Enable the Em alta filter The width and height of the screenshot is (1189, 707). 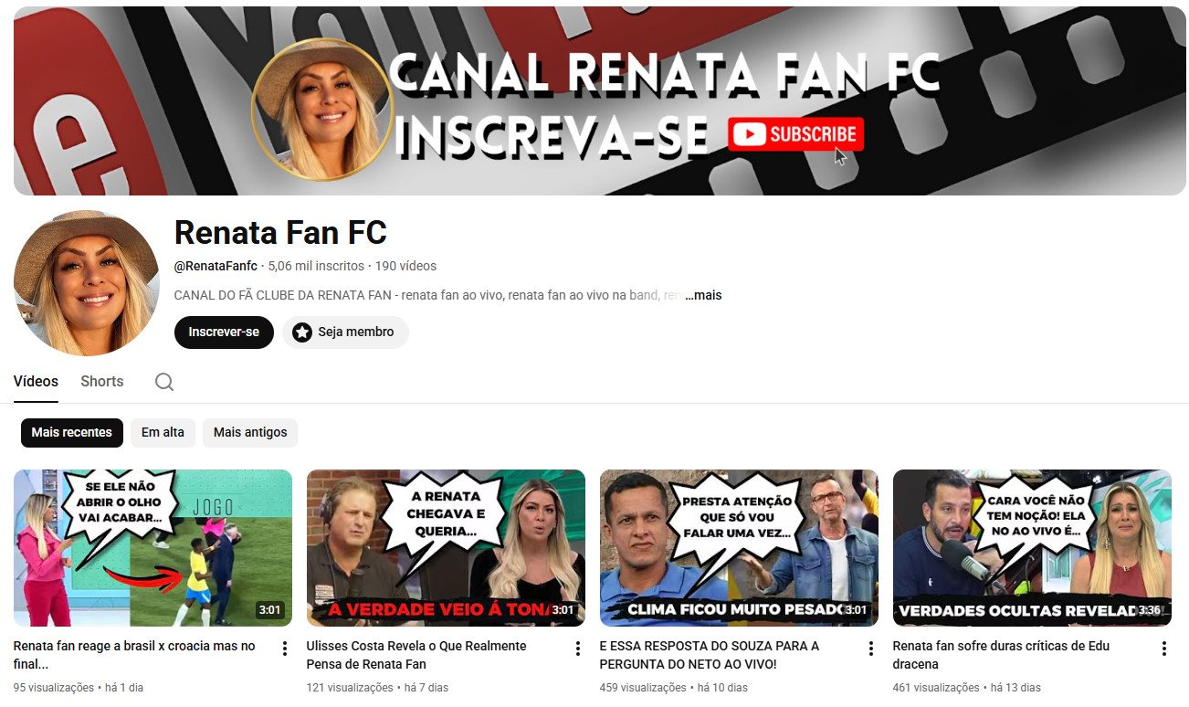pyautogui.click(x=163, y=433)
